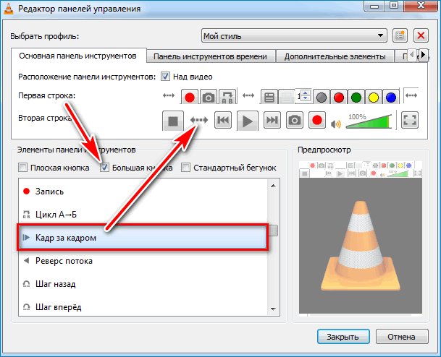This screenshot has height=357, width=441.
Task: Click the large Play button
Action: click(248, 121)
